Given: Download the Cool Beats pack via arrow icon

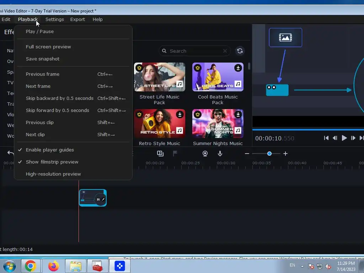Looking at the screenshot, I should pyautogui.click(x=238, y=68).
